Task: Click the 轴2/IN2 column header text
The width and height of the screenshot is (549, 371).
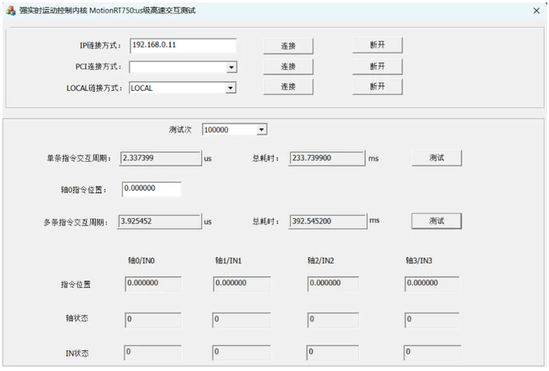Action: pyautogui.click(x=321, y=260)
